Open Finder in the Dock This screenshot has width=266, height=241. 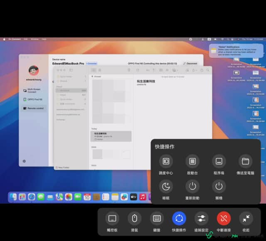[13, 197]
